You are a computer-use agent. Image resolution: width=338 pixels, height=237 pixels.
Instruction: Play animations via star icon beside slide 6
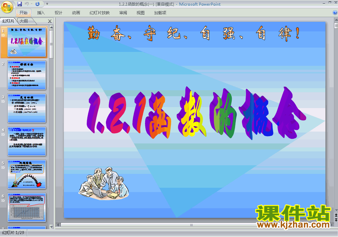[x=3, y=201]
